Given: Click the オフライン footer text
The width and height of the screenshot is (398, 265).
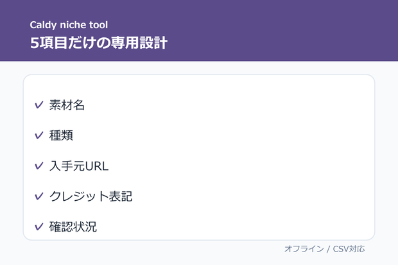Looking at the screenshot, I should (x=304, y=249).
